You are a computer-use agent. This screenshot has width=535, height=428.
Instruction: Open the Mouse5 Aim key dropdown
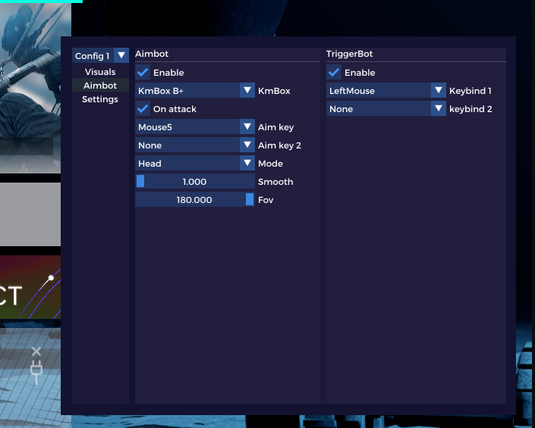pyautogui.click(x=195, y=127)
